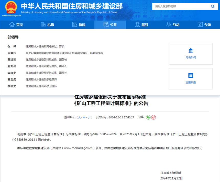Click the 服务 person icon

click(x=137, y=24)
